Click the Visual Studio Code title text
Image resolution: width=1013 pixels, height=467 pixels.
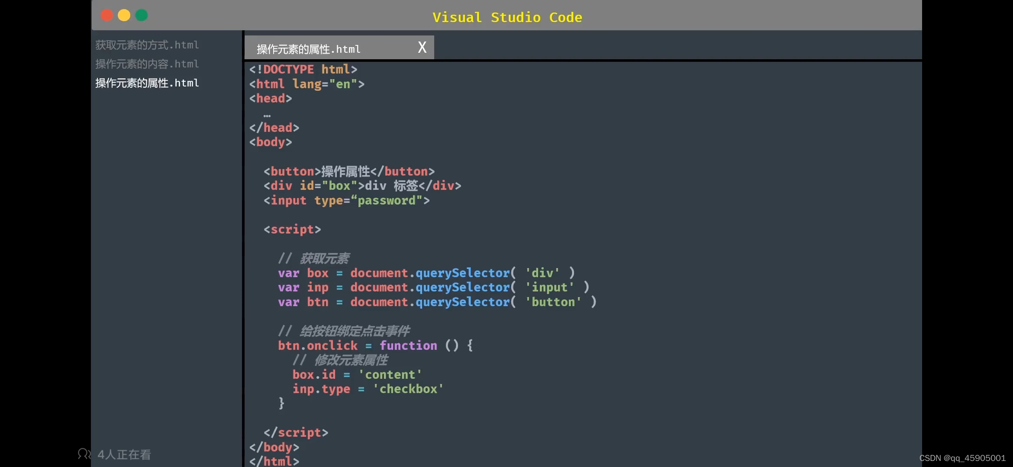click(x=507, y=17)
